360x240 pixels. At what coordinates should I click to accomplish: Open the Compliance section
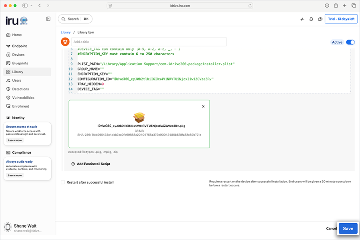[22, 152]
